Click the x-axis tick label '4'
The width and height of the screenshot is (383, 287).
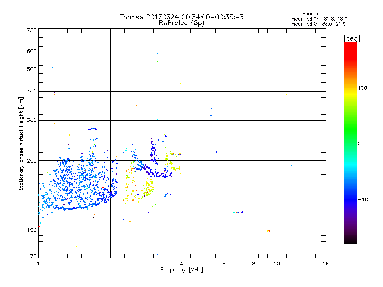pyautogui.click(x=182, y=264)
